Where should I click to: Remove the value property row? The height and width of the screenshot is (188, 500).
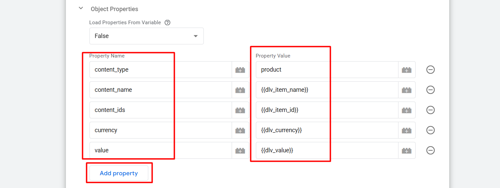[x=430, y=150]
